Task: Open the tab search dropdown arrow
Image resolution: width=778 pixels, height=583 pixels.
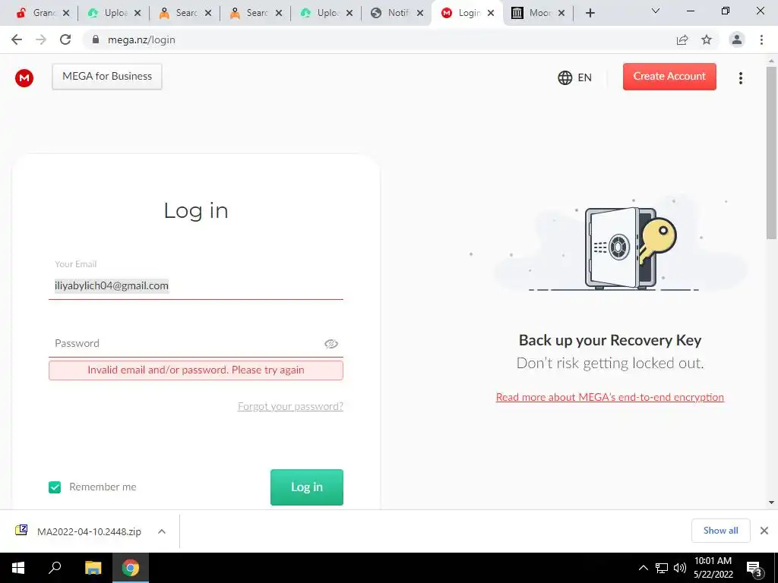Action: pyautogui.click(x=656, y=11)
